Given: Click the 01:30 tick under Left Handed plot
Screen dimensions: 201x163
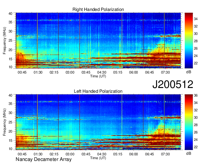Looking at the screenshot, I should coord(38,154).
